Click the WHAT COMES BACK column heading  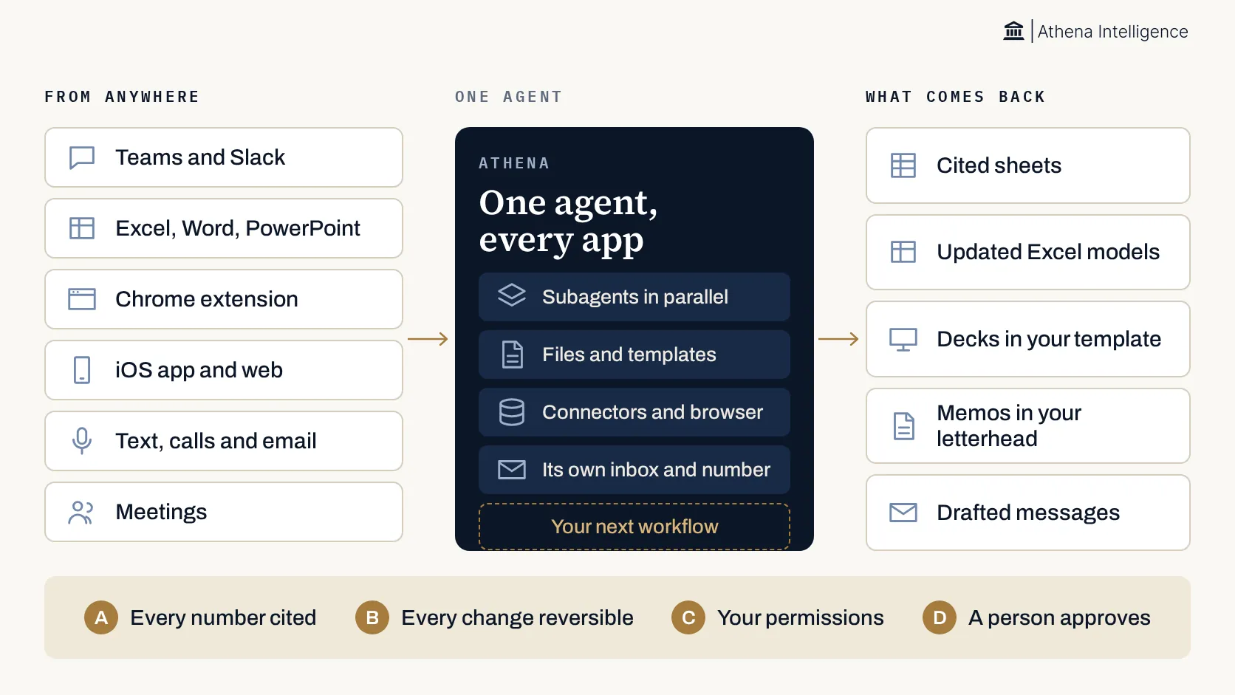coord(956,97)
